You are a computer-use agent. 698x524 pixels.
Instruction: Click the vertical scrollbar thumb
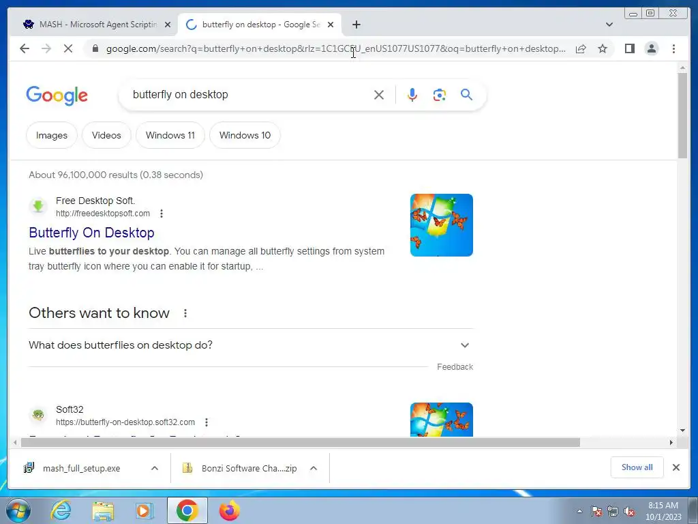(x=682, y=115)
